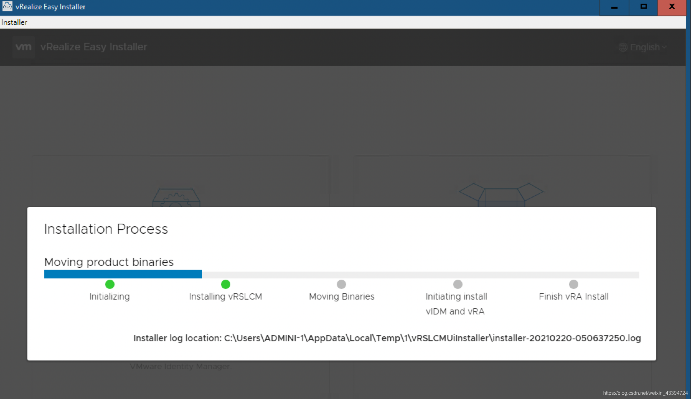Click the open box icon behind dialog
691x399 pixels.
[x=501, y=194]
